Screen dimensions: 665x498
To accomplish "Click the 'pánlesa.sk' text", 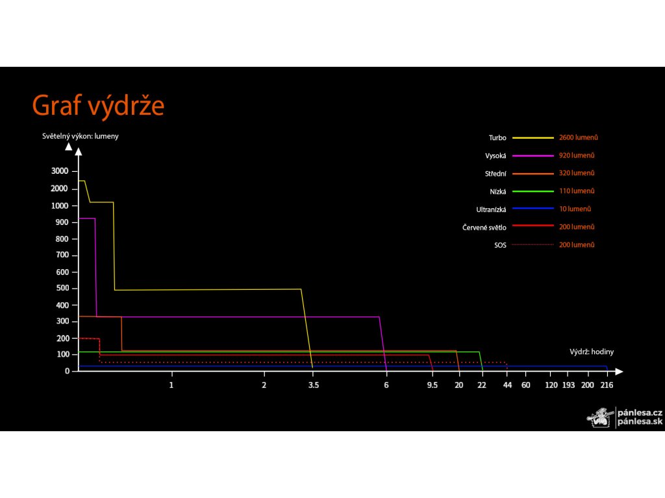I will [x=640, y=421].
